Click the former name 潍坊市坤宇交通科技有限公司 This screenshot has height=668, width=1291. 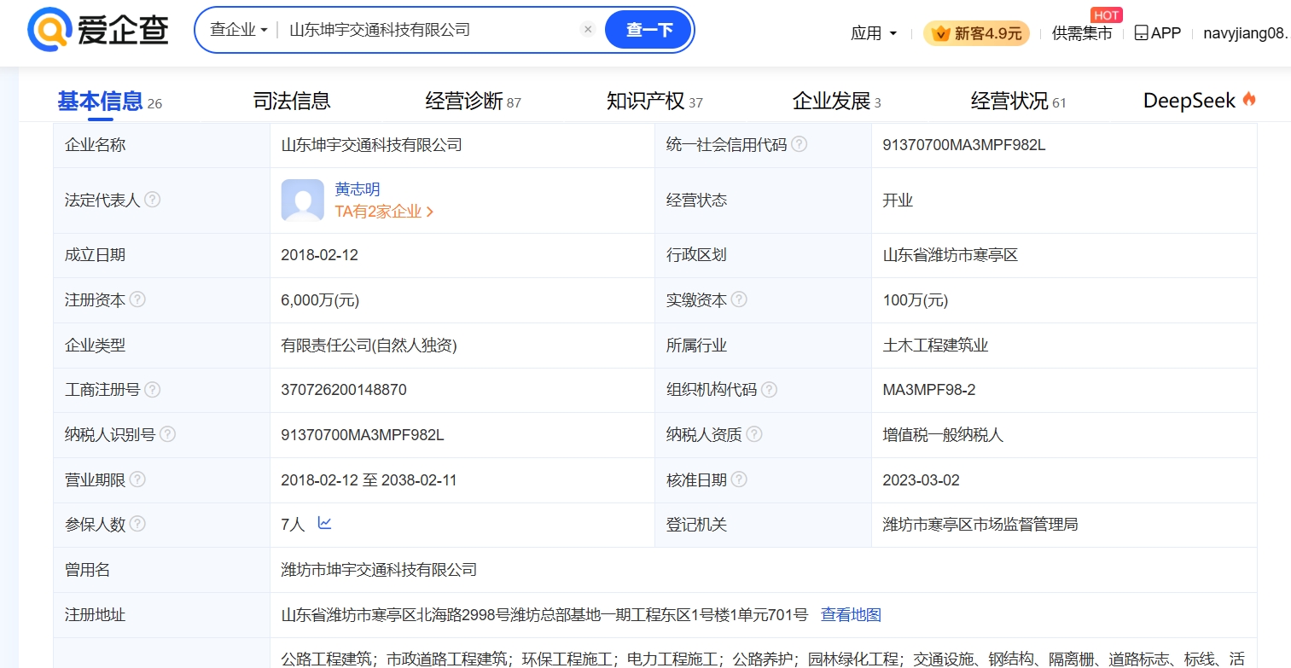point(379,569)
